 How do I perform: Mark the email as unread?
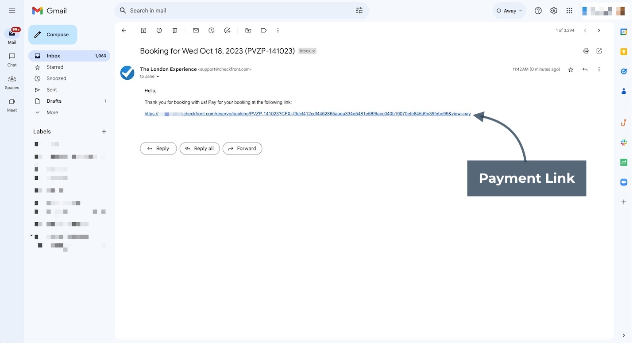pos(196,31)
